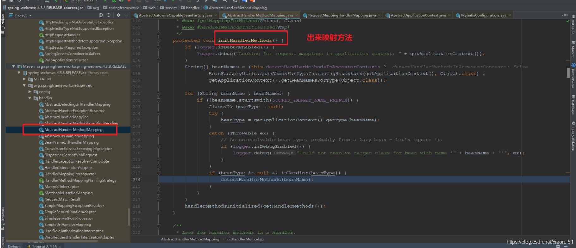Collapse the Maven spring-webmvc:4.3.8.RELEASE node
The image size is (576, 248).
pyautogui.click(x=13, y=66)
